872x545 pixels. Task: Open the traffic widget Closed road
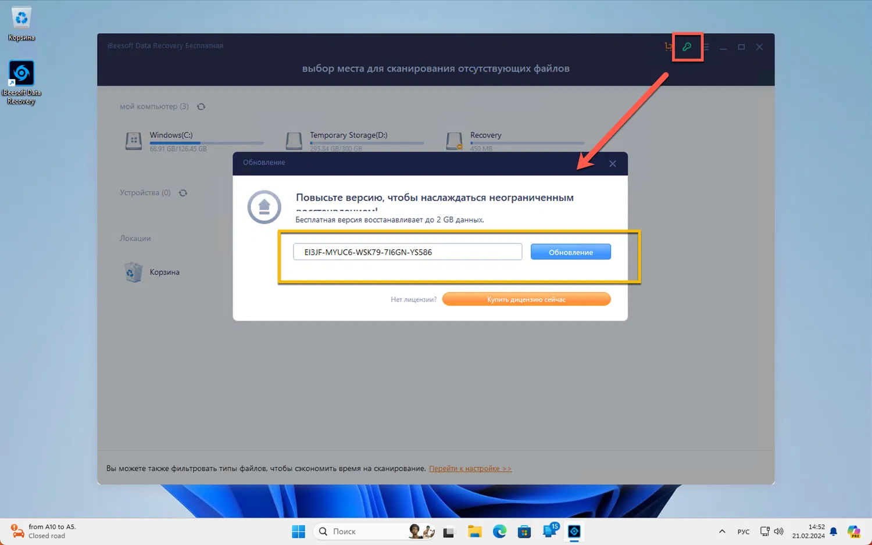point(44,532)
